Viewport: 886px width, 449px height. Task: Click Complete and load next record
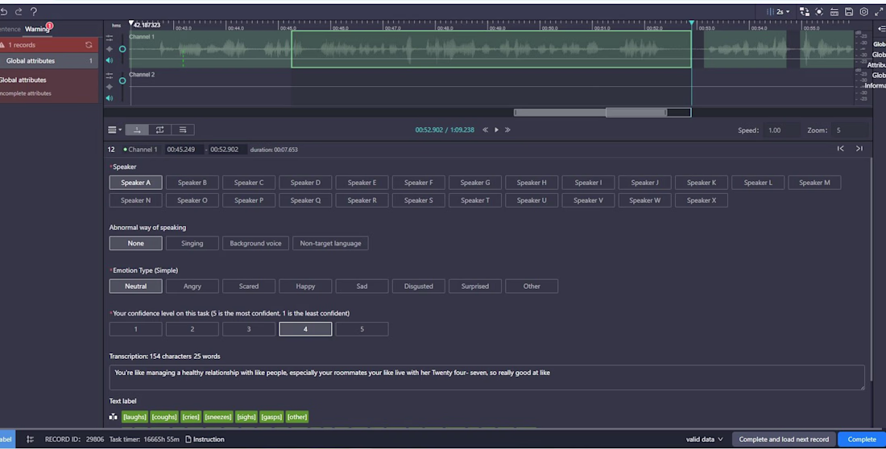coord(783,439)
